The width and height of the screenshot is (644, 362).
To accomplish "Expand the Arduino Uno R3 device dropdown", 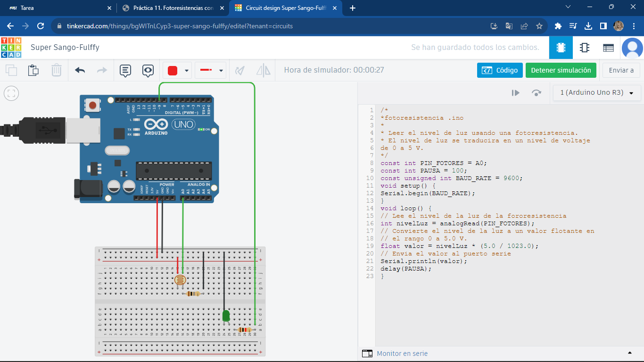I will pos(597,93).
